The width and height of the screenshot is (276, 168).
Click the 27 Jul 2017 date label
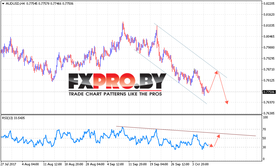8,164
